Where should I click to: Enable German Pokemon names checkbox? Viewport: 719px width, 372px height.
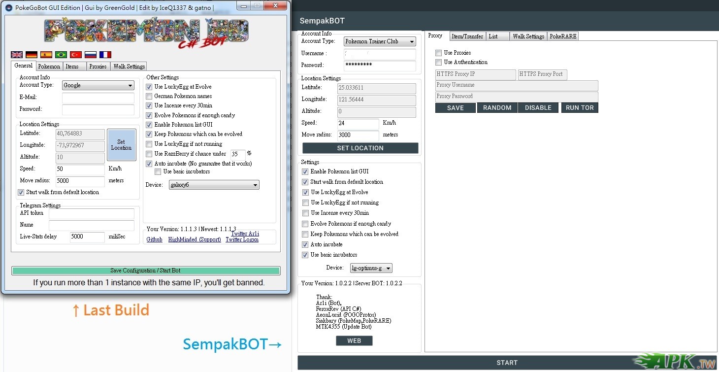[149, 96]
